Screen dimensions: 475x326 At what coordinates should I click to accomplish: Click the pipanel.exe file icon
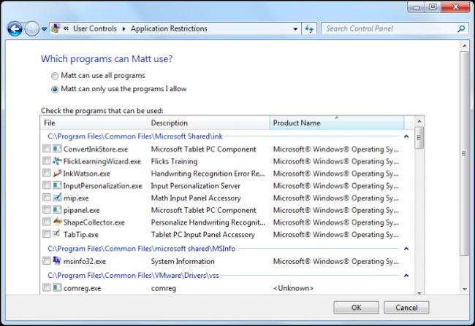pos(57,210)
